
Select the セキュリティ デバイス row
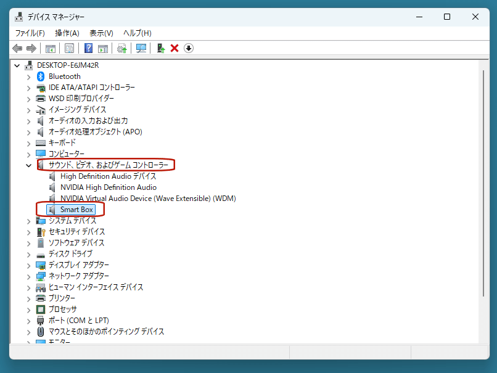point(76,232)
